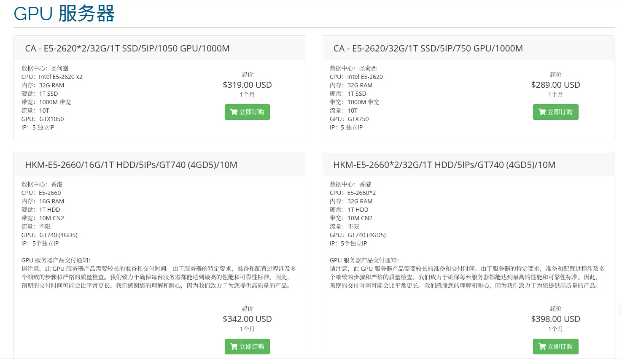Click cart icon in the $289.00 server card
This screenshot has width=622, height=359.
[x=542, y=112]
